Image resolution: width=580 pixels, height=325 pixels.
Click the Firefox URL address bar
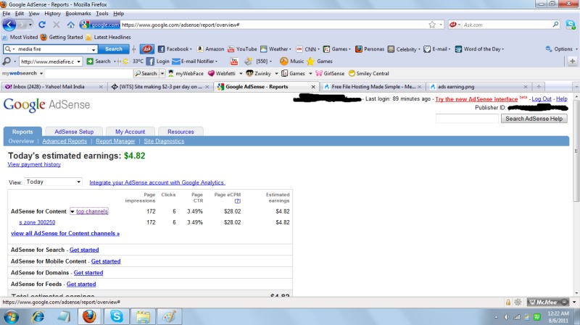click(274, 25)
